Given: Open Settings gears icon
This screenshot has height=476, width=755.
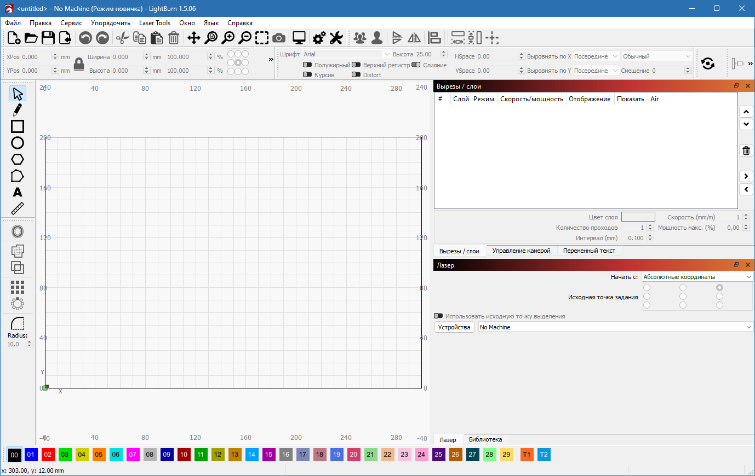Looking at the screenshot, I should [x=319, y=38].
